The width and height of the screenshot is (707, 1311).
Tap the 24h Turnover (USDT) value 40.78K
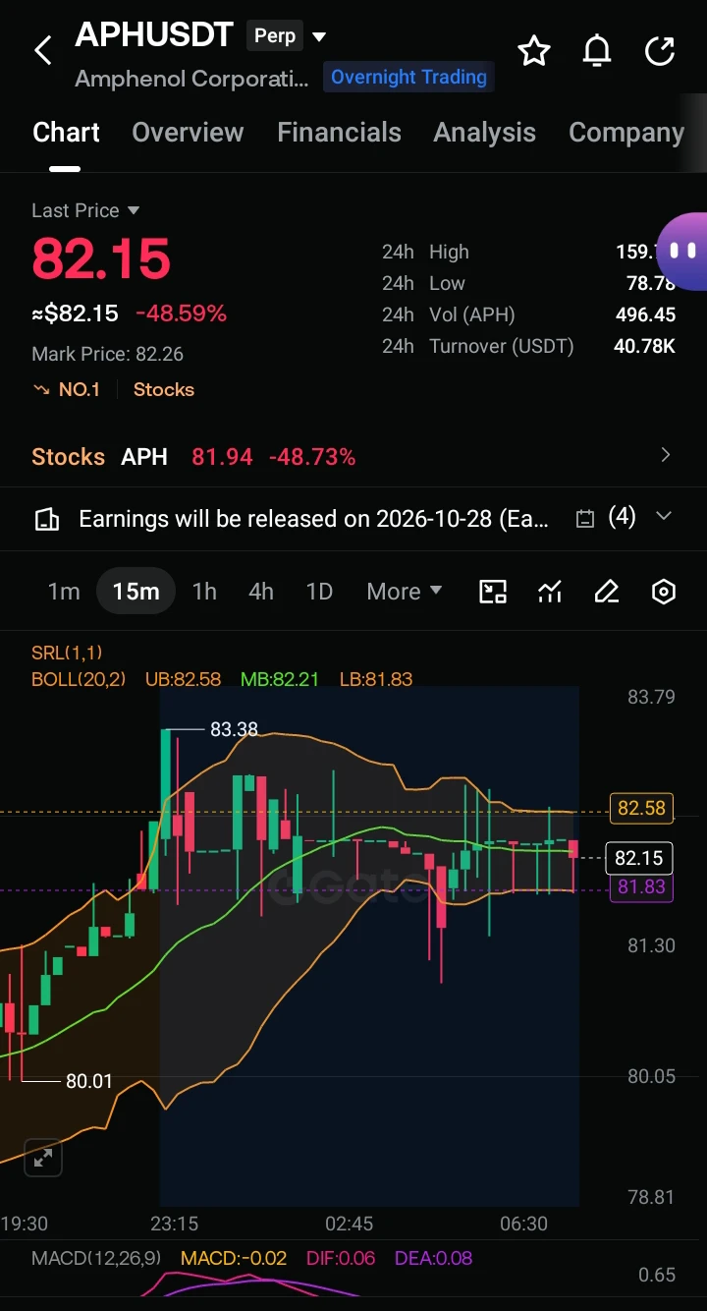coord(644,346)
